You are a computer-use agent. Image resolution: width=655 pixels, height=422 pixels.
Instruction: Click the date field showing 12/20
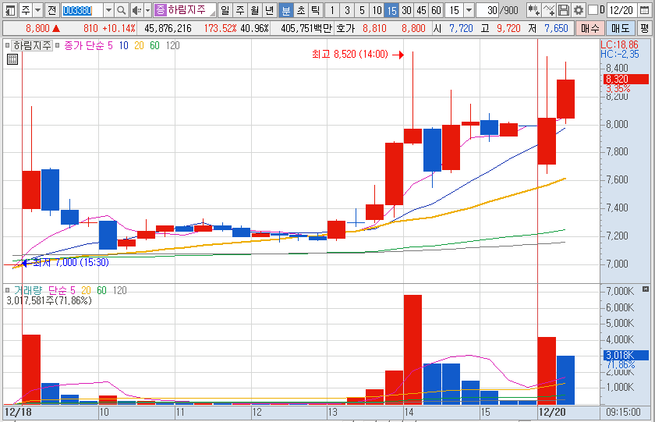pos(621,10)
